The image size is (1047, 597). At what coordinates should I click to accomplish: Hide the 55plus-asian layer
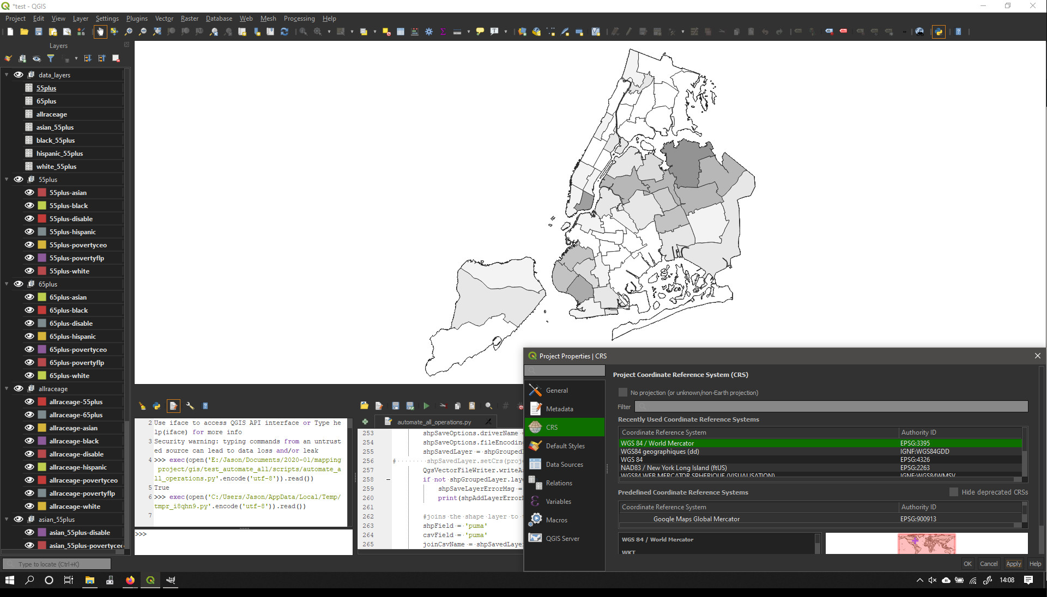pos(29,192)
